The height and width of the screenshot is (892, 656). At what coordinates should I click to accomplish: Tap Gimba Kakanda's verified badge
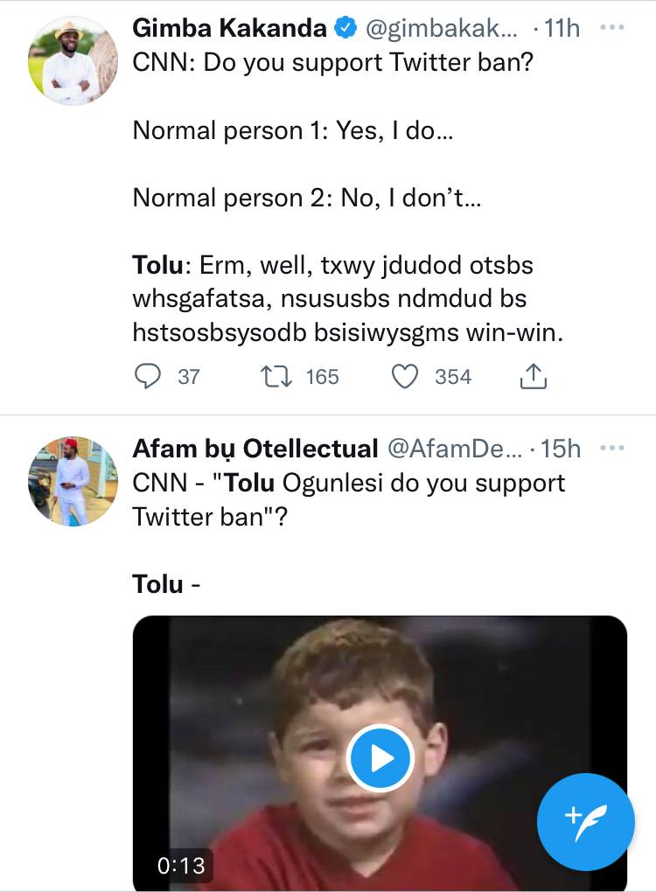pos(345,29)
